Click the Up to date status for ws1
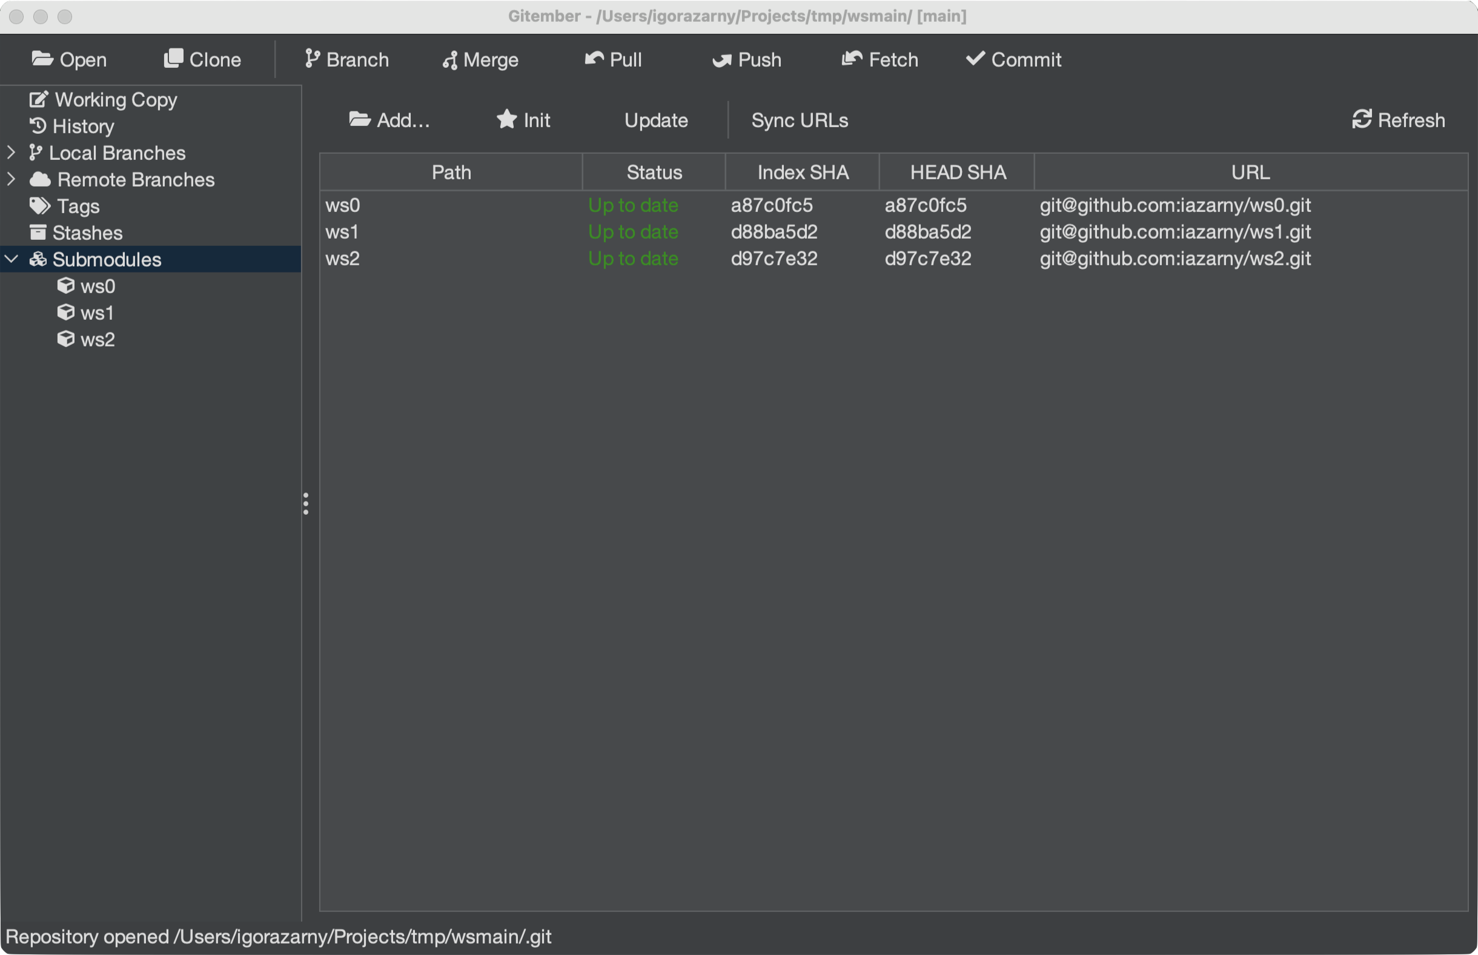The image size is (1478, 955). [x=633, y=232]
